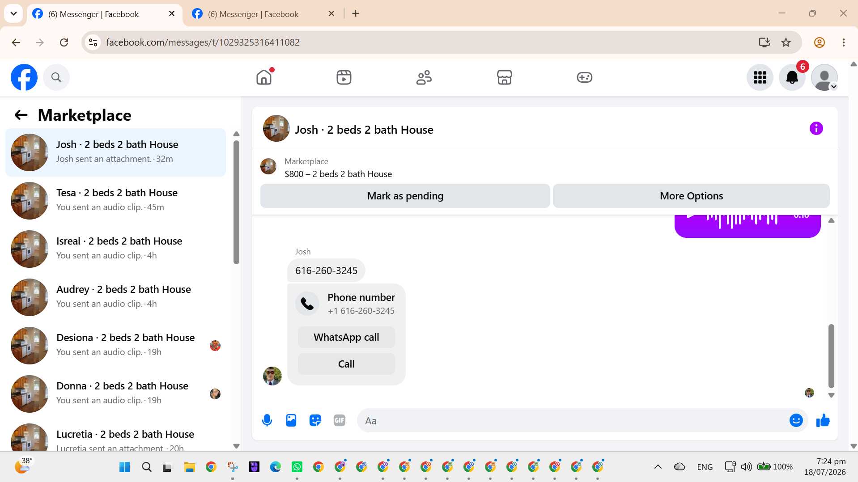The width and height of the screenshot is (858, 482).
Task: Click the address bar URL
Action: [x=203, y=42]
